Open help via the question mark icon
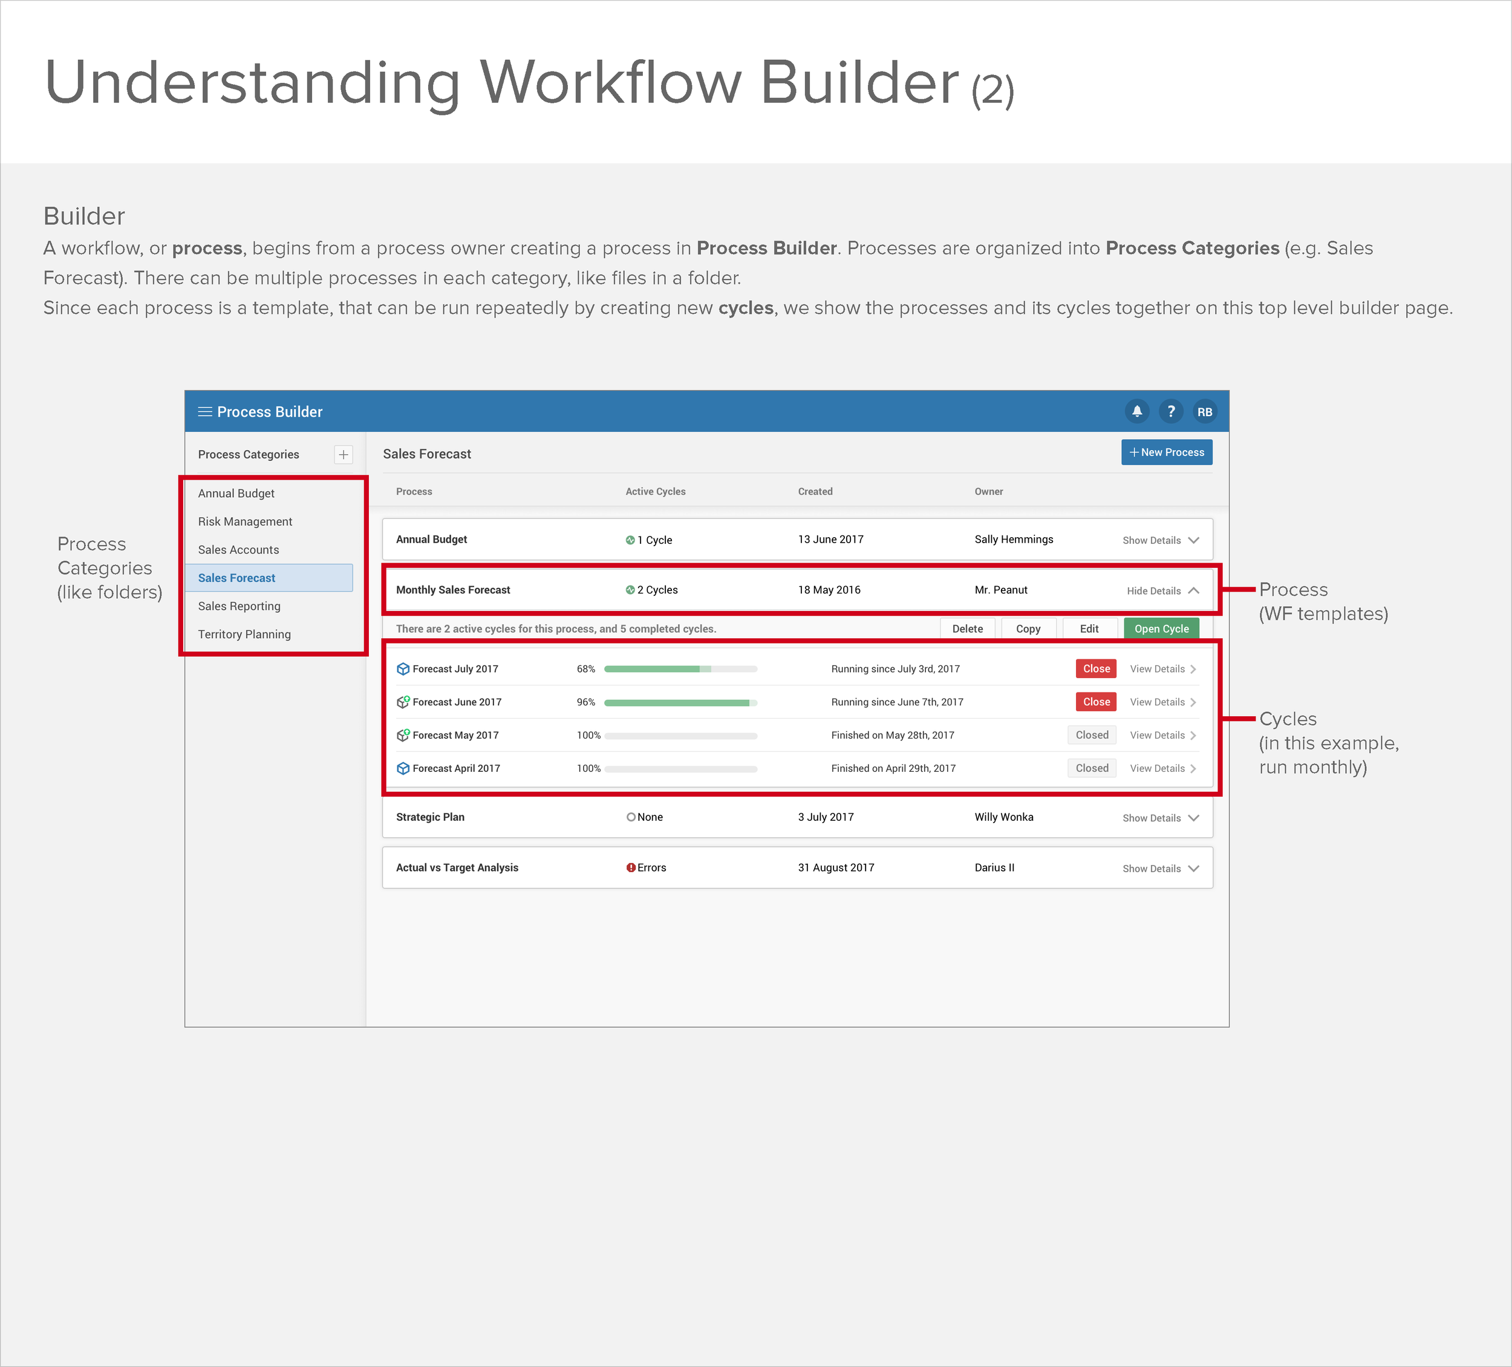Screen dimensions: 1512x1367 coord(1171,411)
